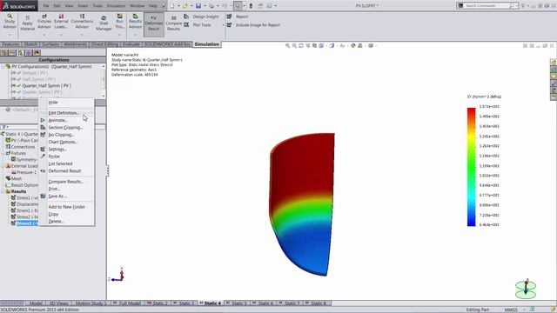The width and height of the screenshot is (557, 313).
Task: Expand Connections Advisor dropdown arrow
Action: 82,35
